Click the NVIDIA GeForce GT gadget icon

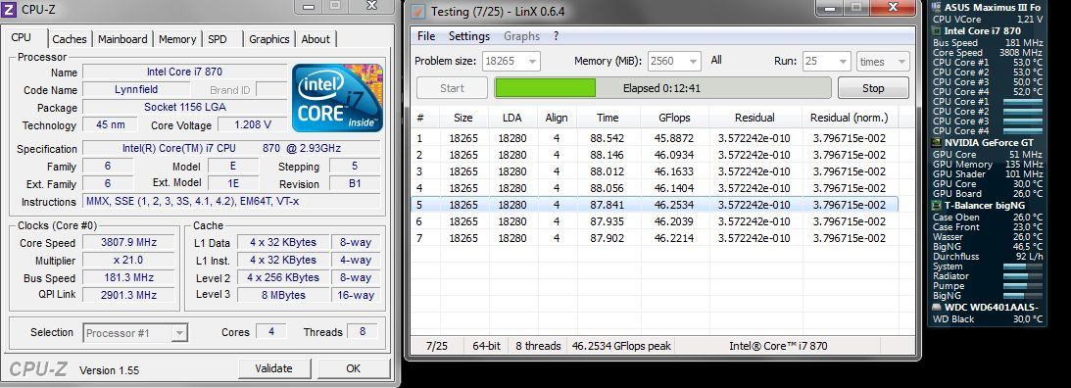pyautogui.click(x=937, y=143)
